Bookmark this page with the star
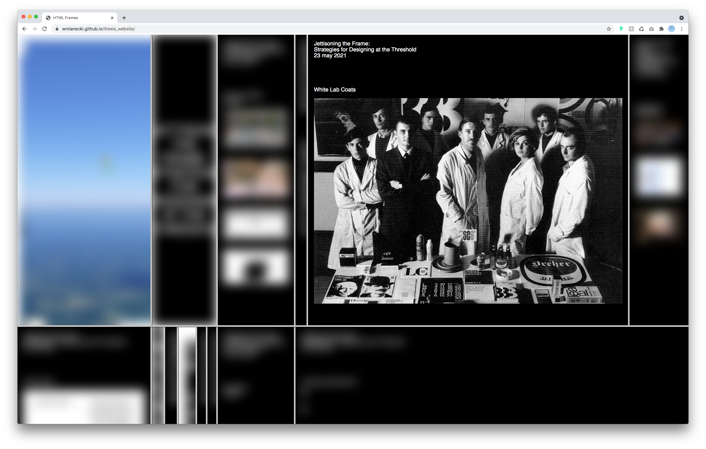The image size is (706, 449). tap(609, 29)
